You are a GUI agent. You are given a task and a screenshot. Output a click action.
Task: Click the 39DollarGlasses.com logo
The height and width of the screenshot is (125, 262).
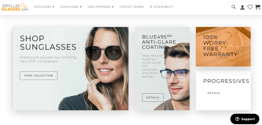tap(15, 7)
